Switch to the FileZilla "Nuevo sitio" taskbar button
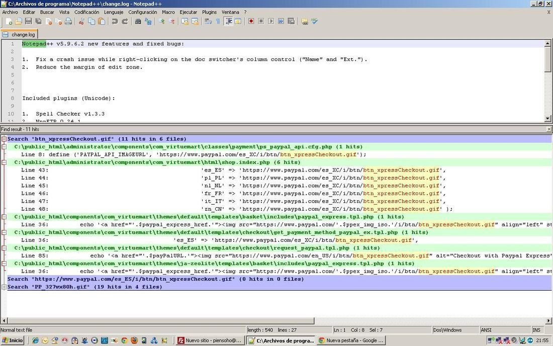This screenshot has width=553, height=346. (210, 340)
